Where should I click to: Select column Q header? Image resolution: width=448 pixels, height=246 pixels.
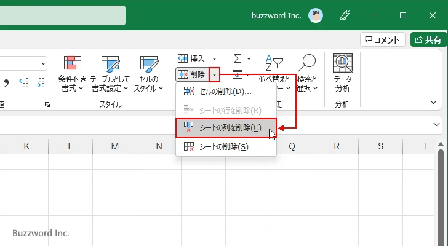coord(292,146)
